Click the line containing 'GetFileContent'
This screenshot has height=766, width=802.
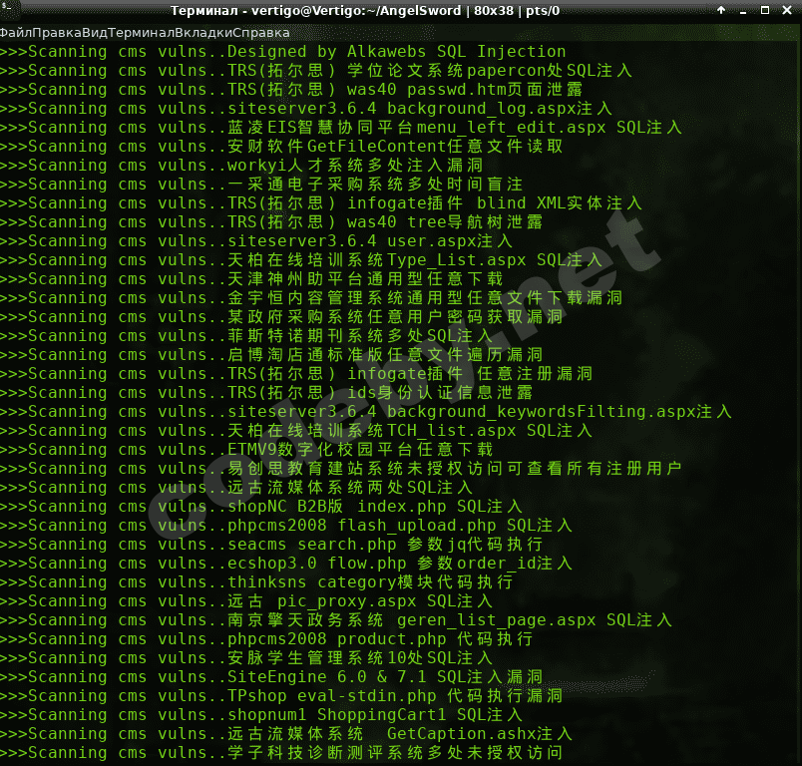click(x=281, y=147)
